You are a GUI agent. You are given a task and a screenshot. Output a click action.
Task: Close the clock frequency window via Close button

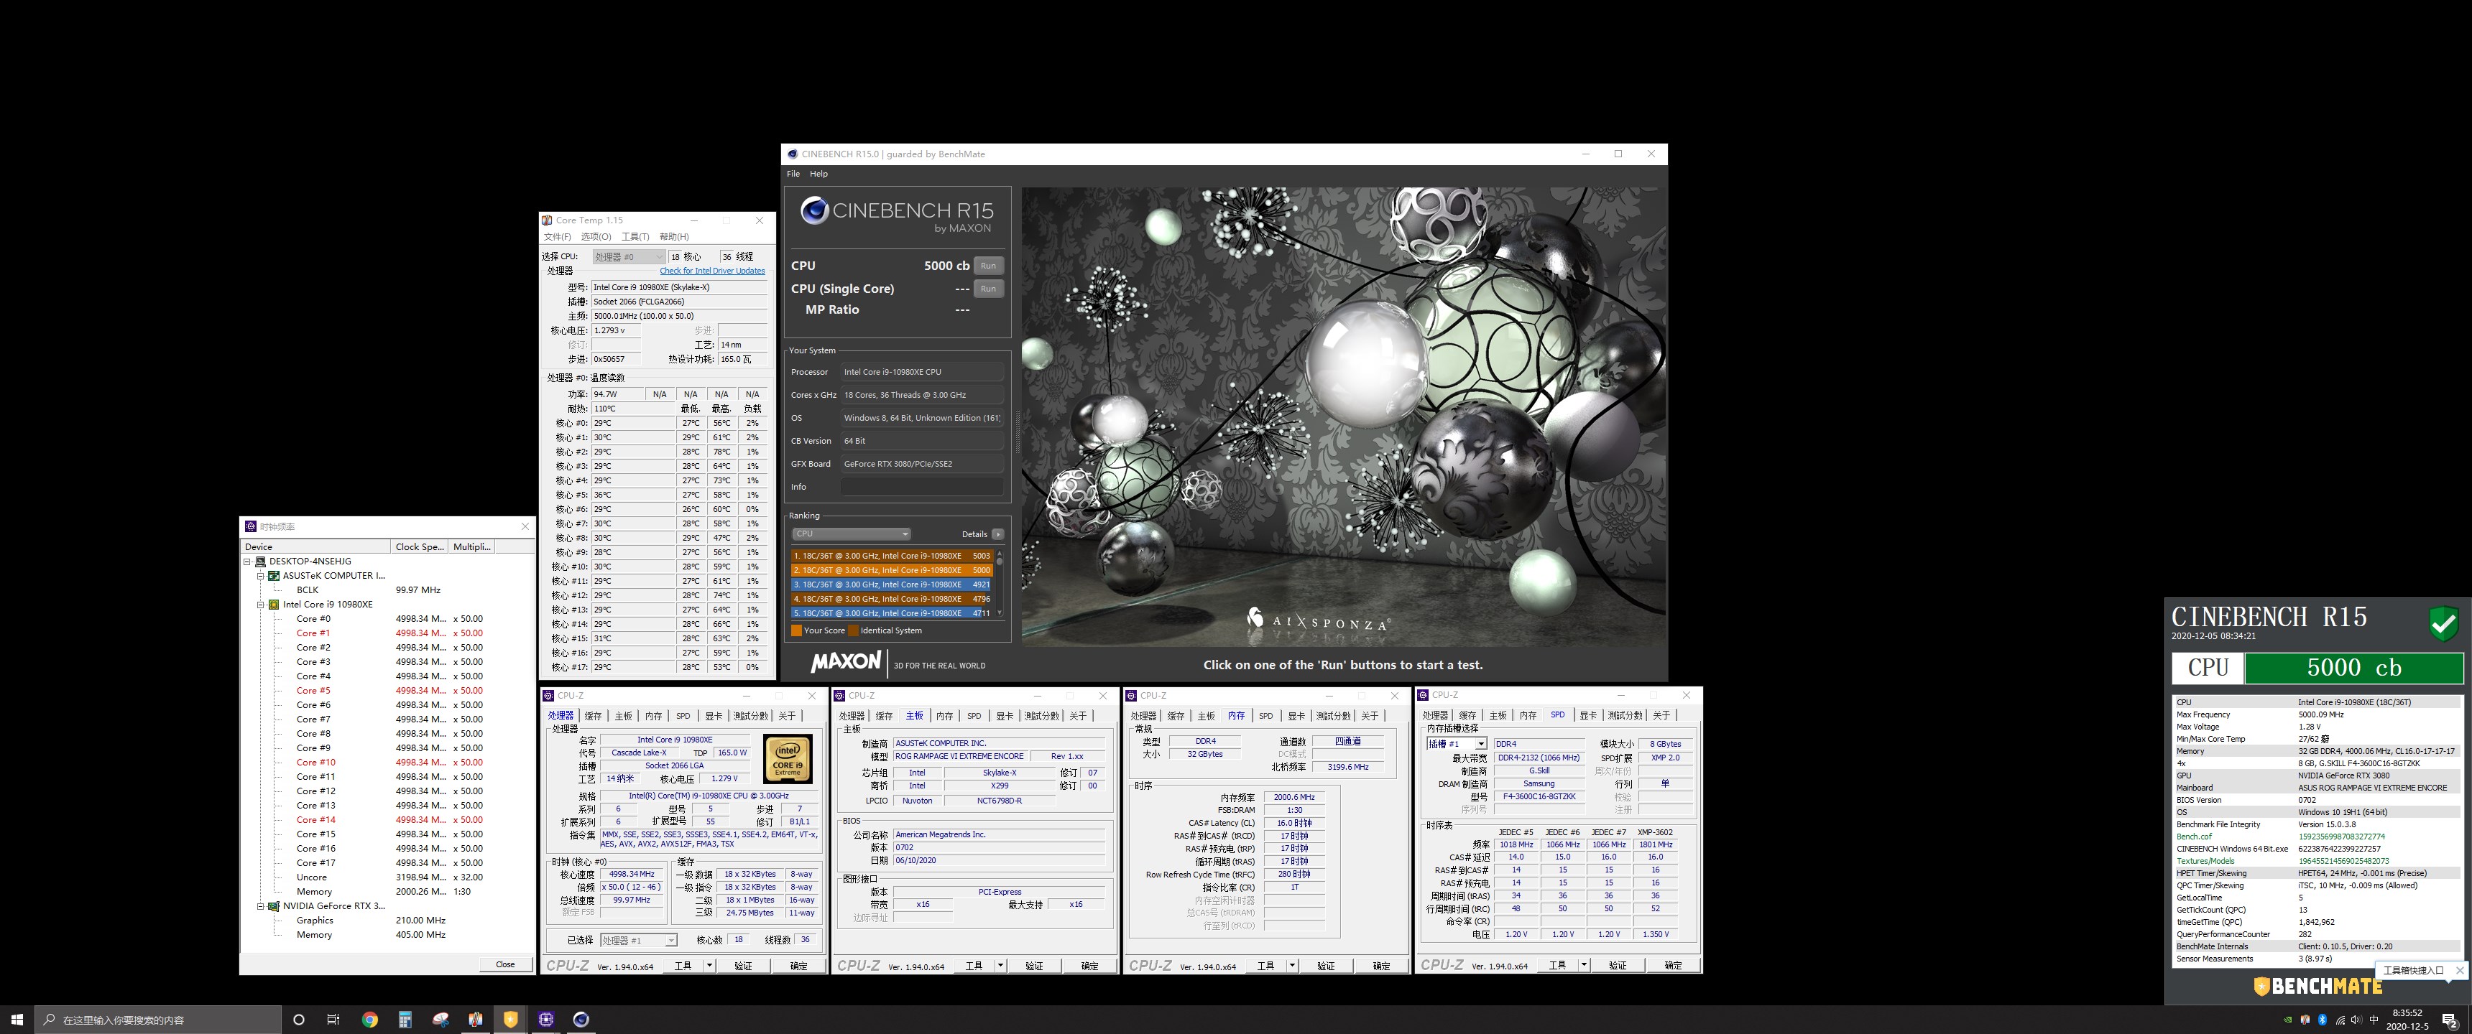504,964
